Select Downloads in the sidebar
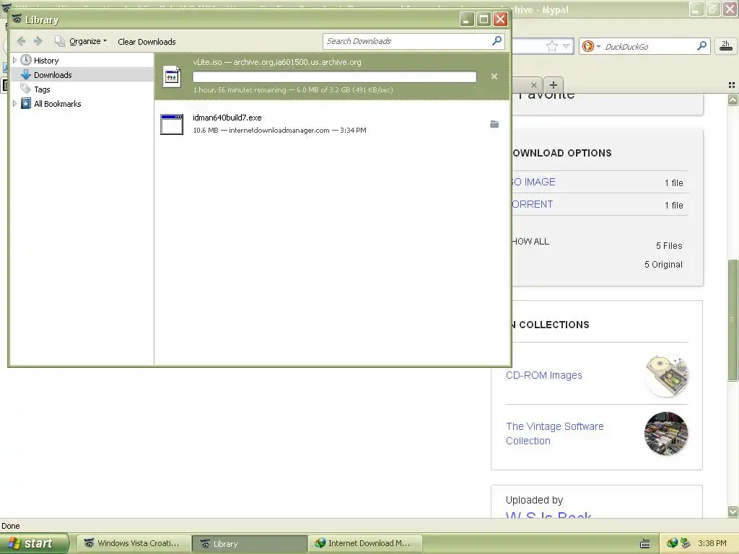The image size is (739, 554). click(x=53, y=75)
